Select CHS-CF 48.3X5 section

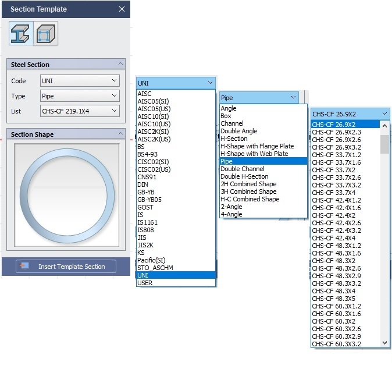point(345,299)
